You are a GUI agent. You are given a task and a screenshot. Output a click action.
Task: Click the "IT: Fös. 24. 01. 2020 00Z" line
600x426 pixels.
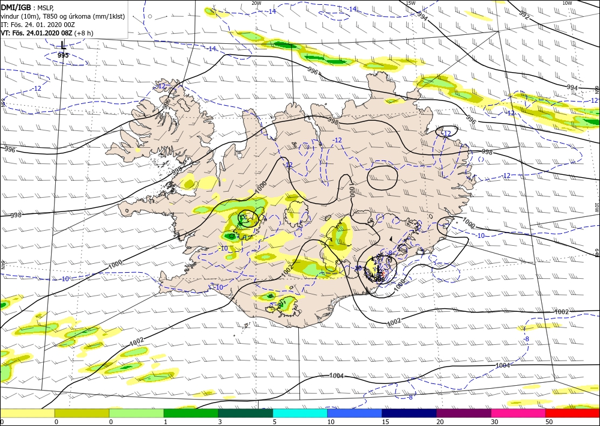(x=38, y=25)
